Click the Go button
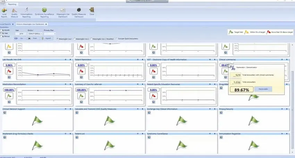Image resolution: width=295 pixels, height=158 pixels. tap(20, 39)
